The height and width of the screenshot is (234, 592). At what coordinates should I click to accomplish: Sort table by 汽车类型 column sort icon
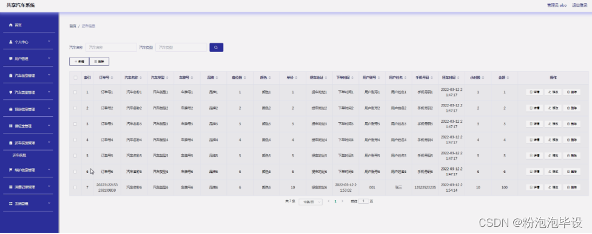click(167, 78)
